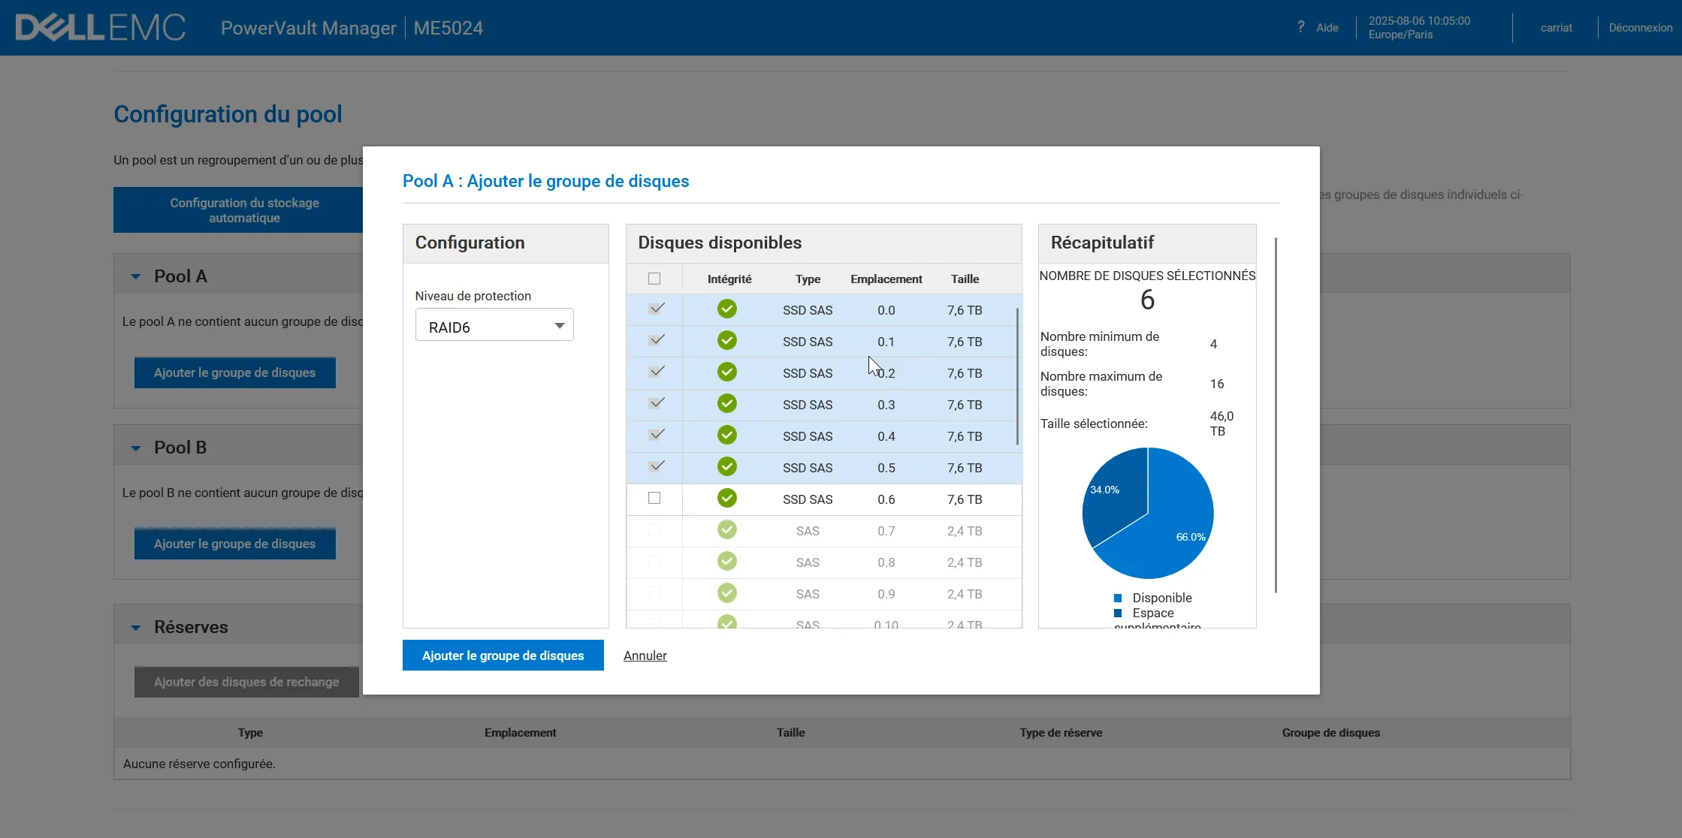Viewport: 1682px width, 838px height.
Task: Collapse the Réserves section arrow
Action: (x=136, y=627)
